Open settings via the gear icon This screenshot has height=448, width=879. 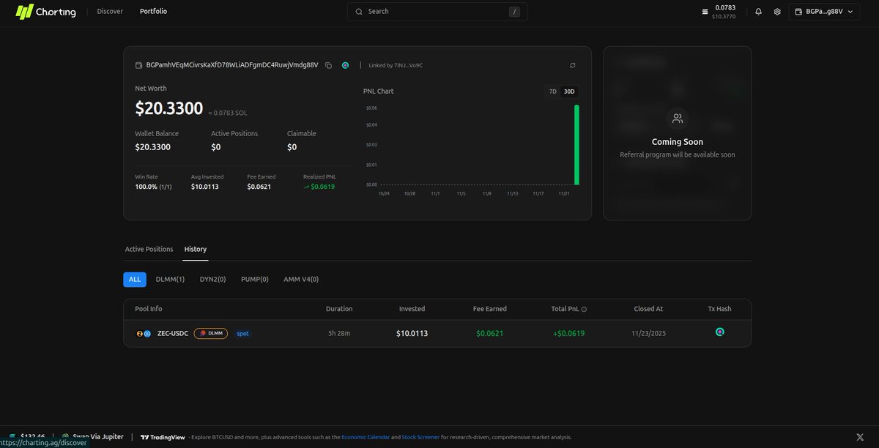click(777, 12)
